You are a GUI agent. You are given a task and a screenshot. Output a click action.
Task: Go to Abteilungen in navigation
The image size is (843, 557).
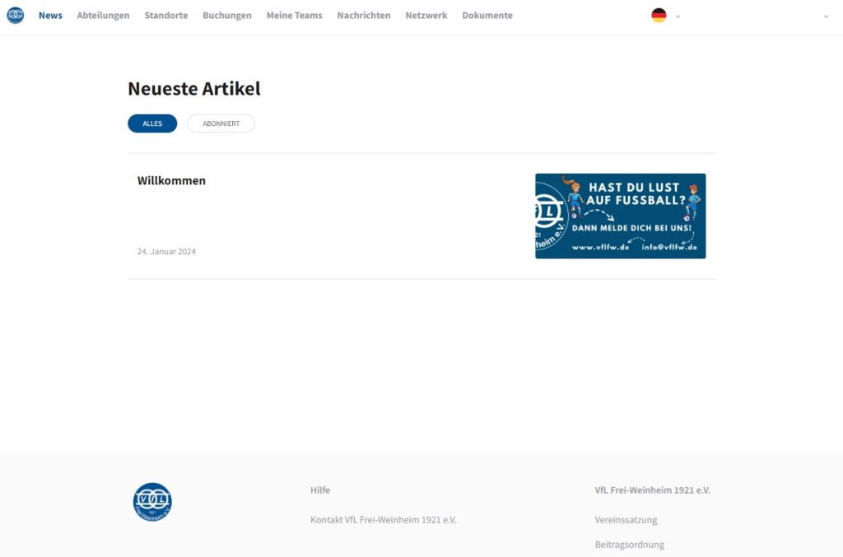pyautogui.click(x=103, y=16)
